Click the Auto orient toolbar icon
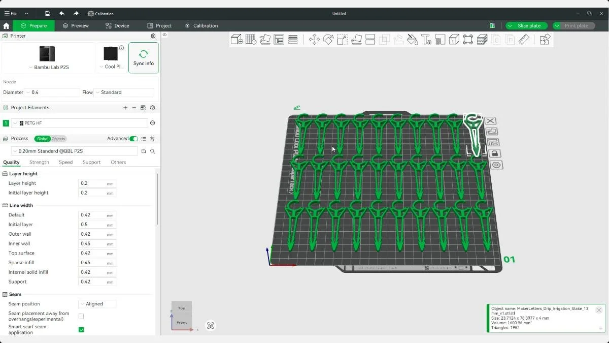The image size is (609, 343). coord(265,39)
